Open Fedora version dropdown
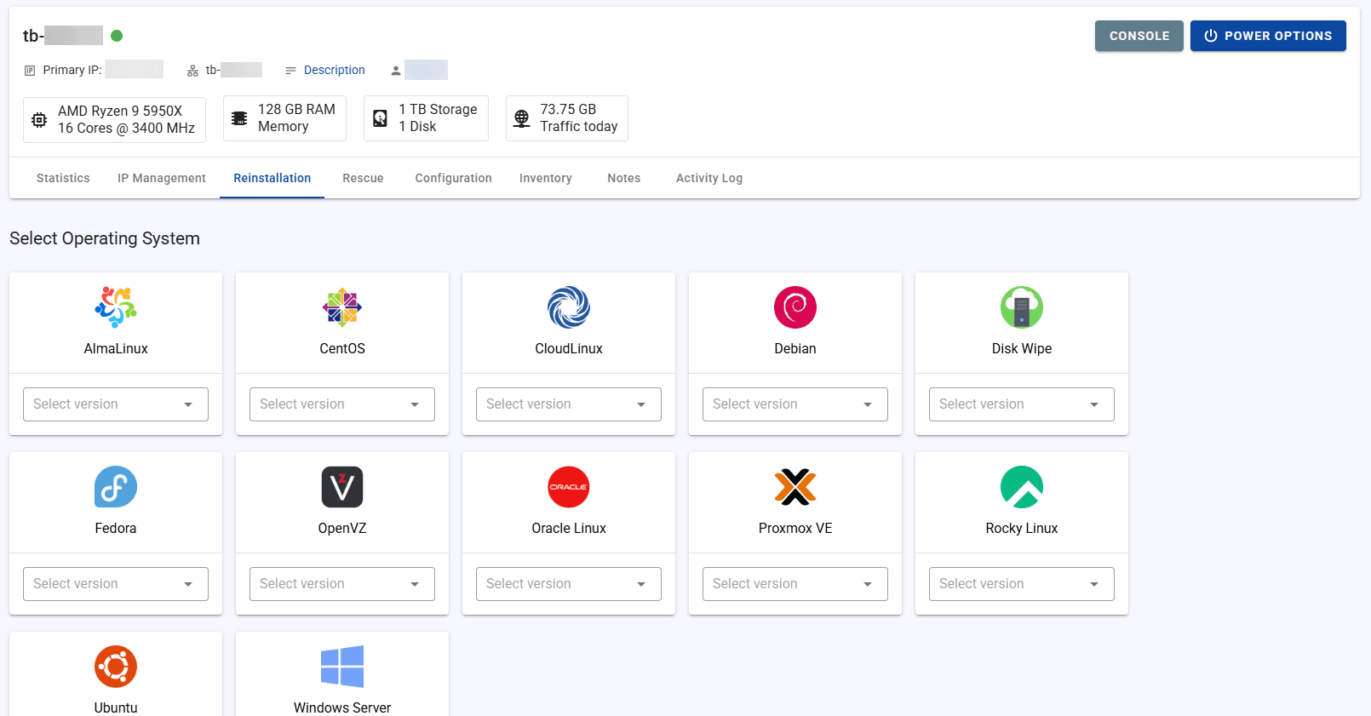The image size is (1371, 716). pyautogui.click(x=116, y=584)
